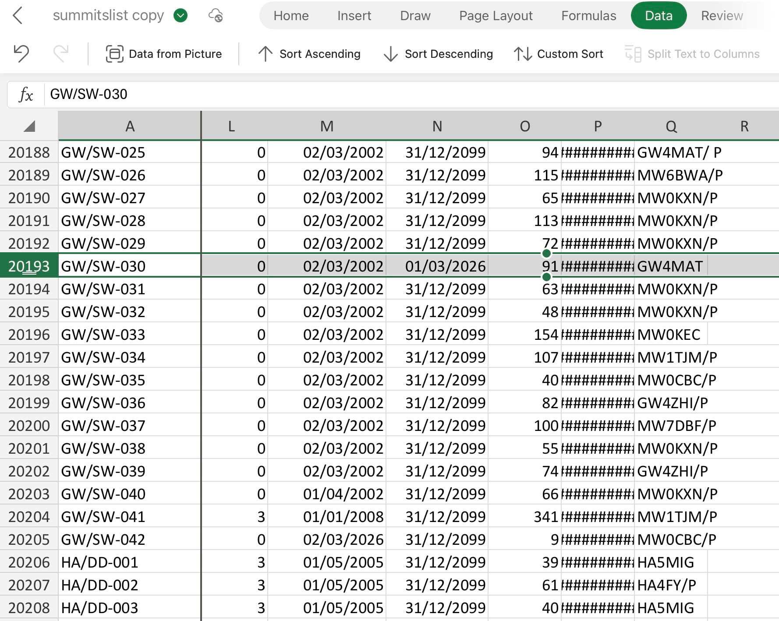
Task: Click cell MW6BWA/P
Action: [x=671, y=175]
